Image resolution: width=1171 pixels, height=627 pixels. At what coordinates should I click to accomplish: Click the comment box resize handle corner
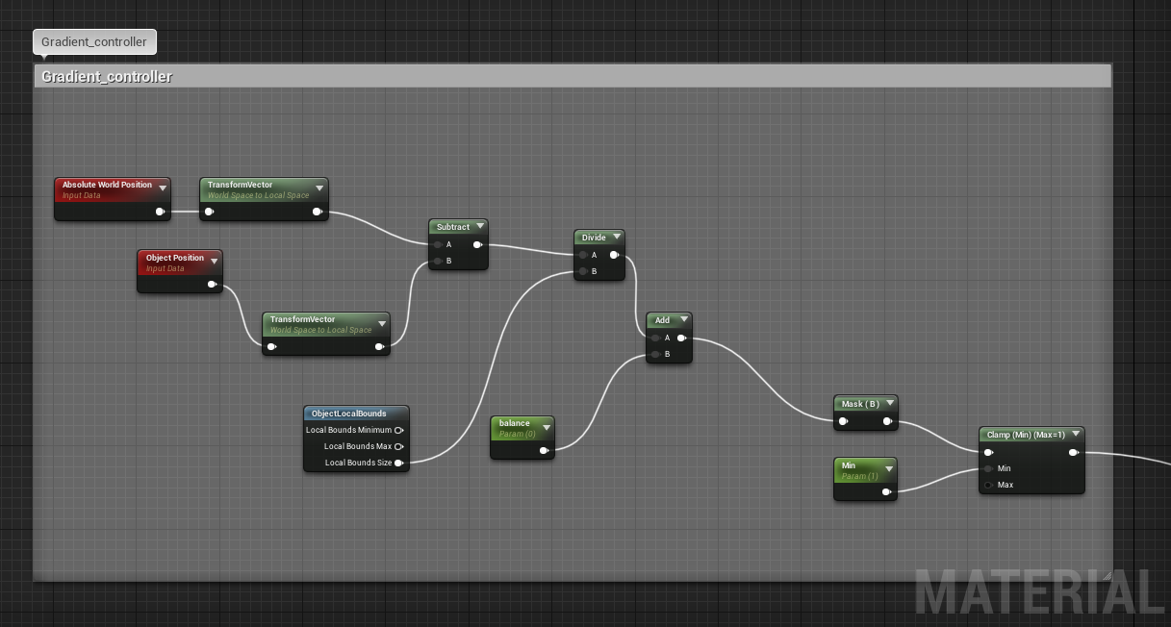coord(1107,576)
